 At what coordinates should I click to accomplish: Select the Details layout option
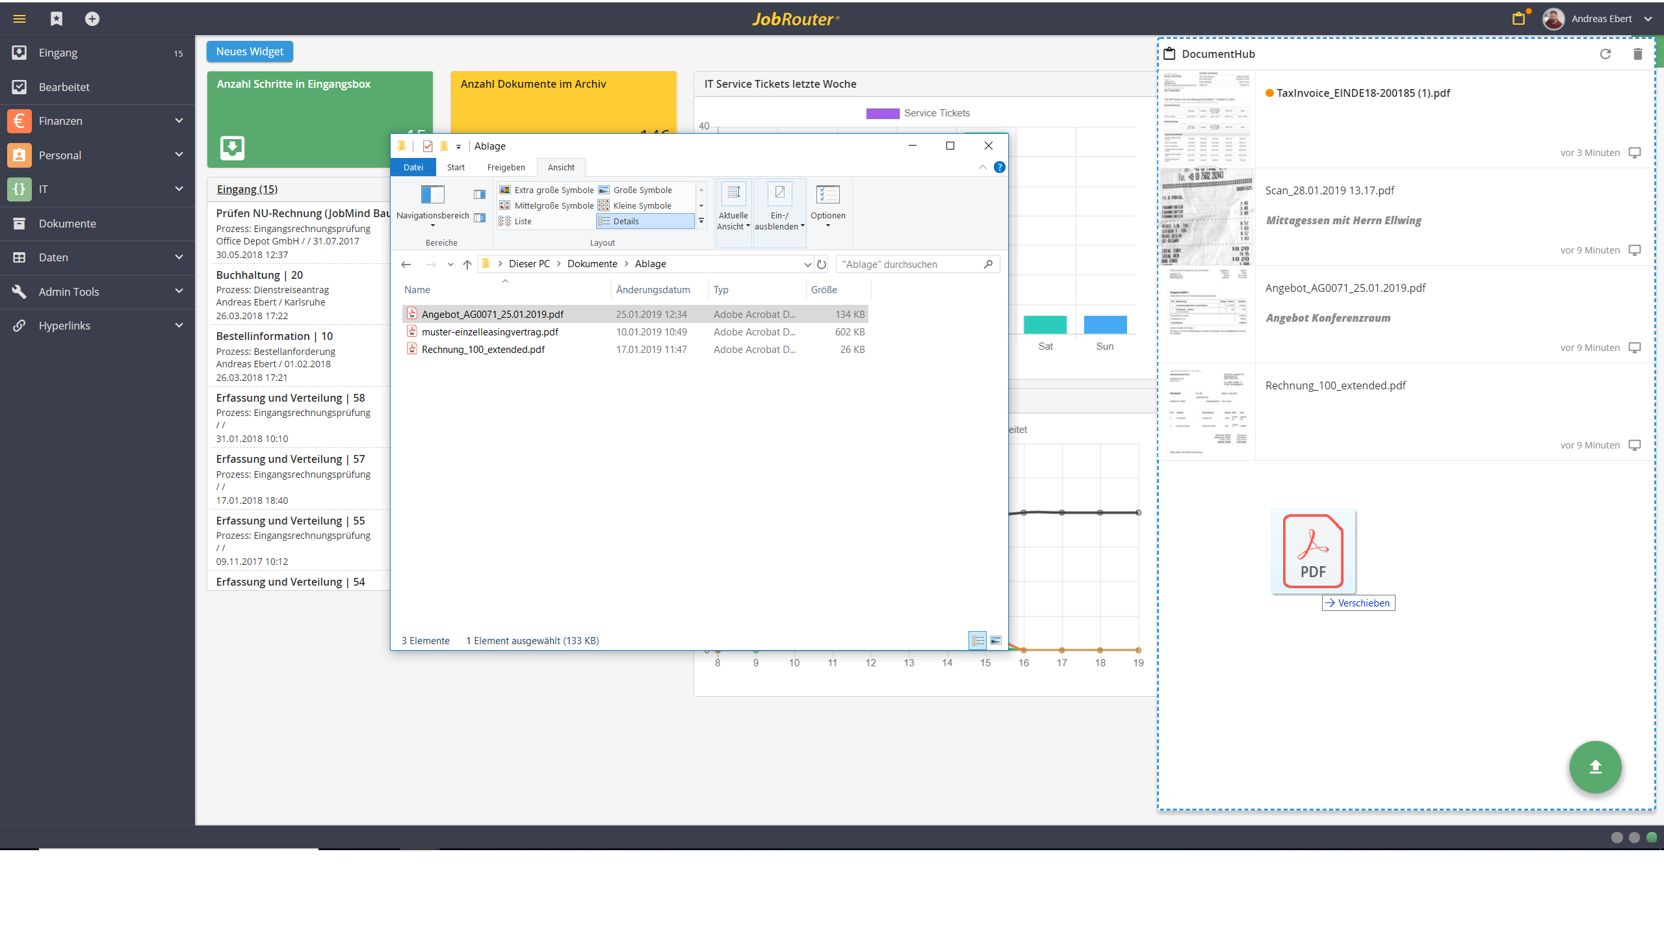(x=645, y=221)
